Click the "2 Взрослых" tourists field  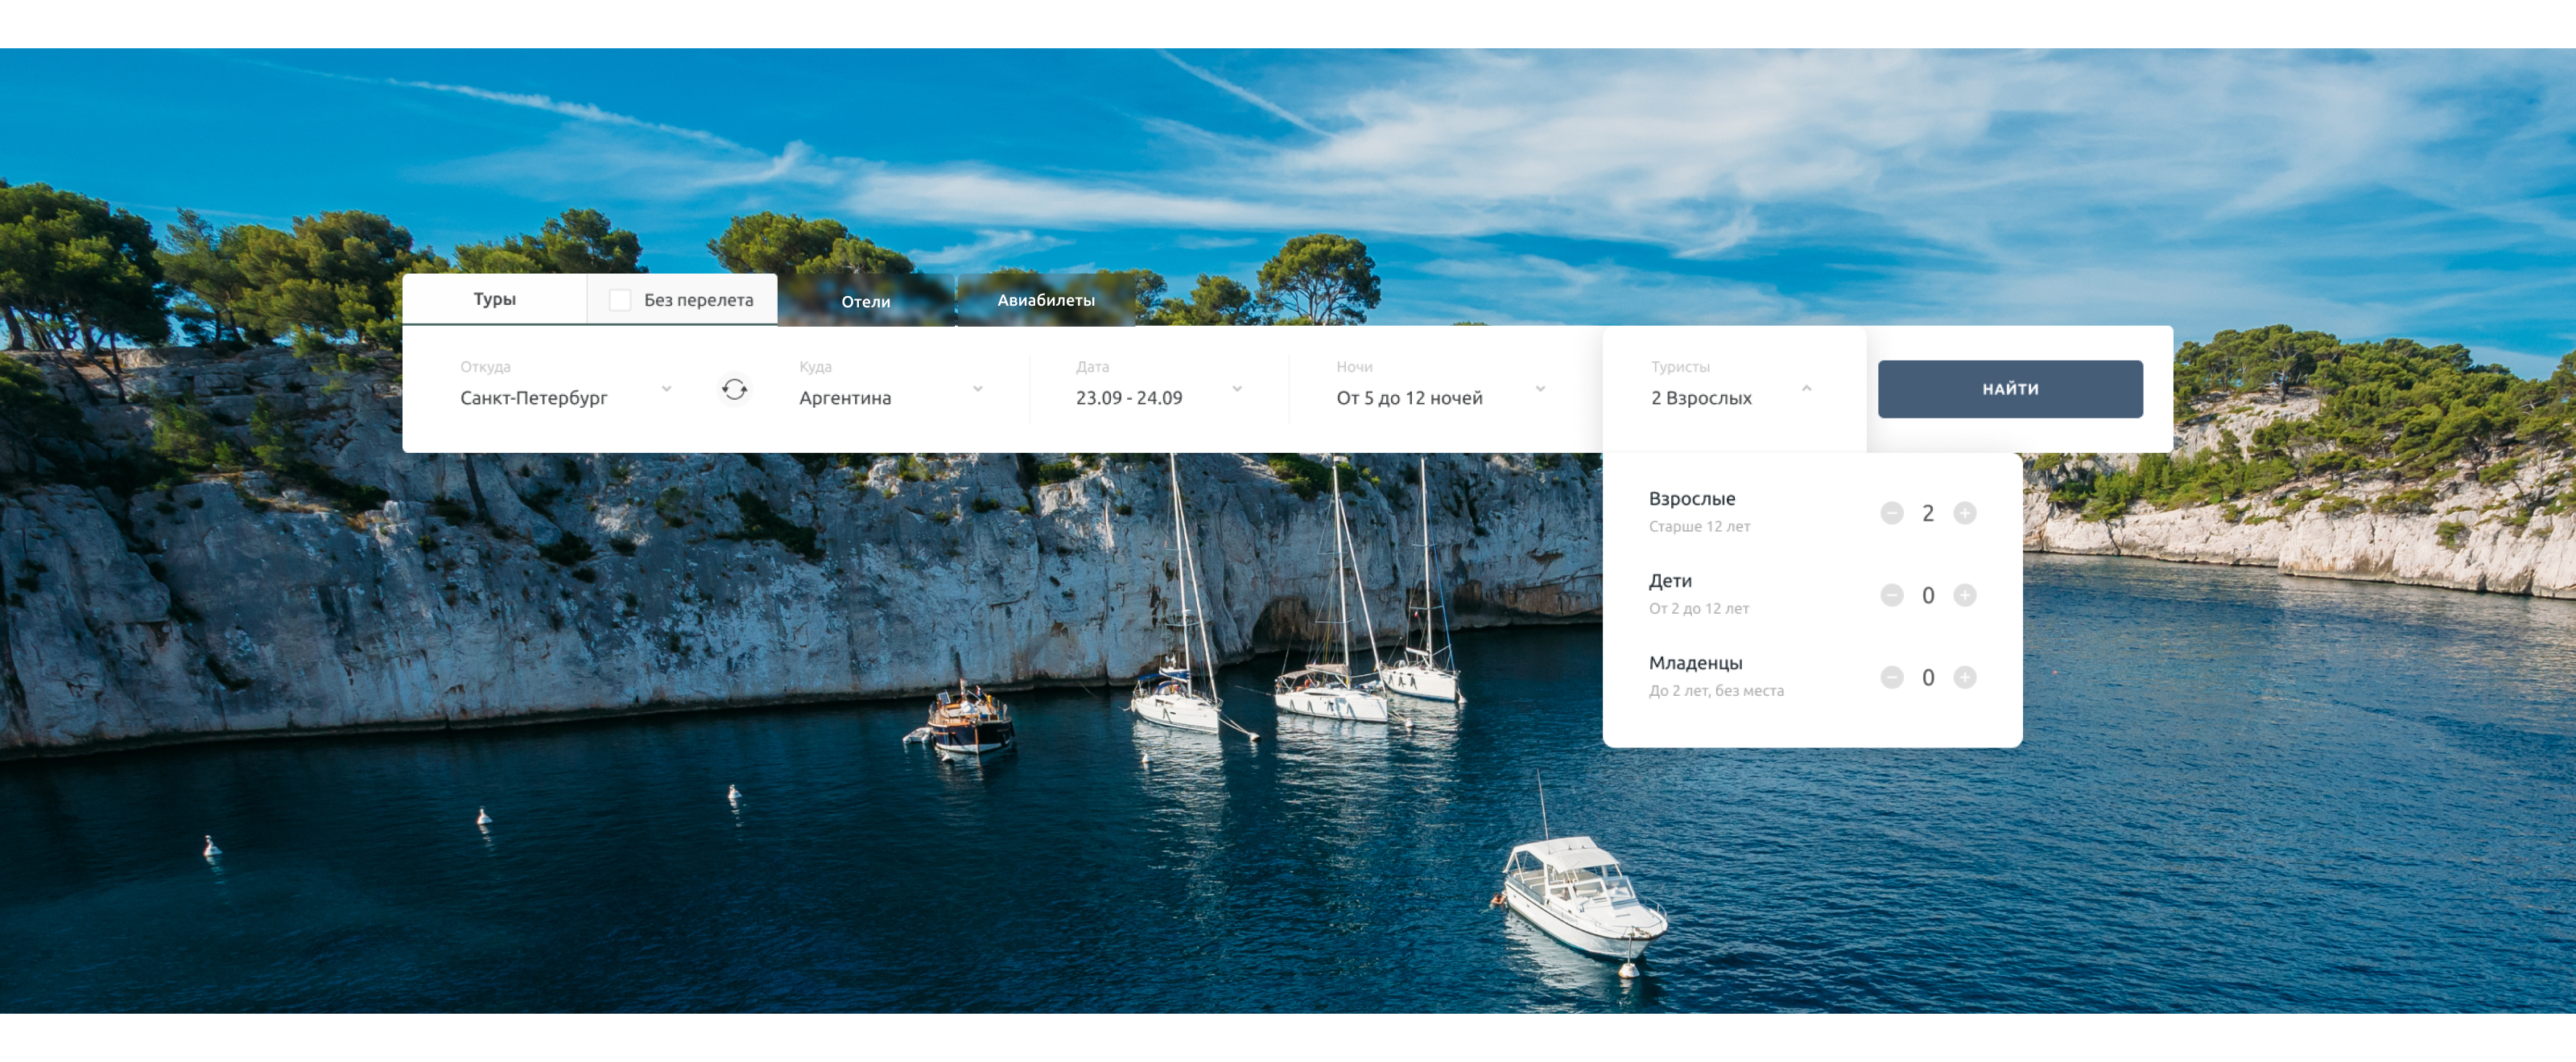pos(1701,397)
